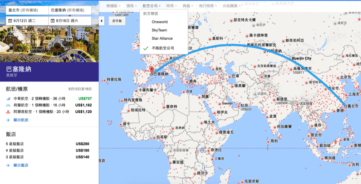Click the 烏魯木齊市 US$611 map label
361x184 pixels.
pyautogui.click(x=303, y=70)
